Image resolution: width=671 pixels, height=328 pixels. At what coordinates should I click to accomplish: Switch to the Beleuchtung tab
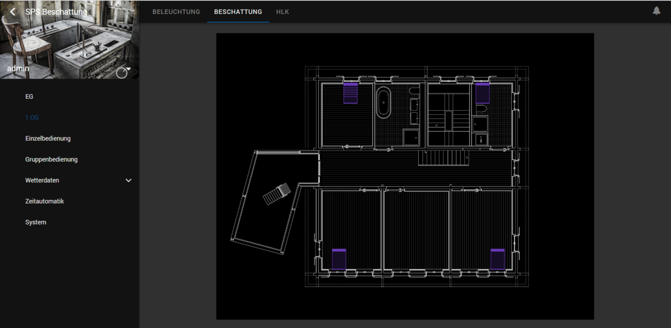[176, 12]
